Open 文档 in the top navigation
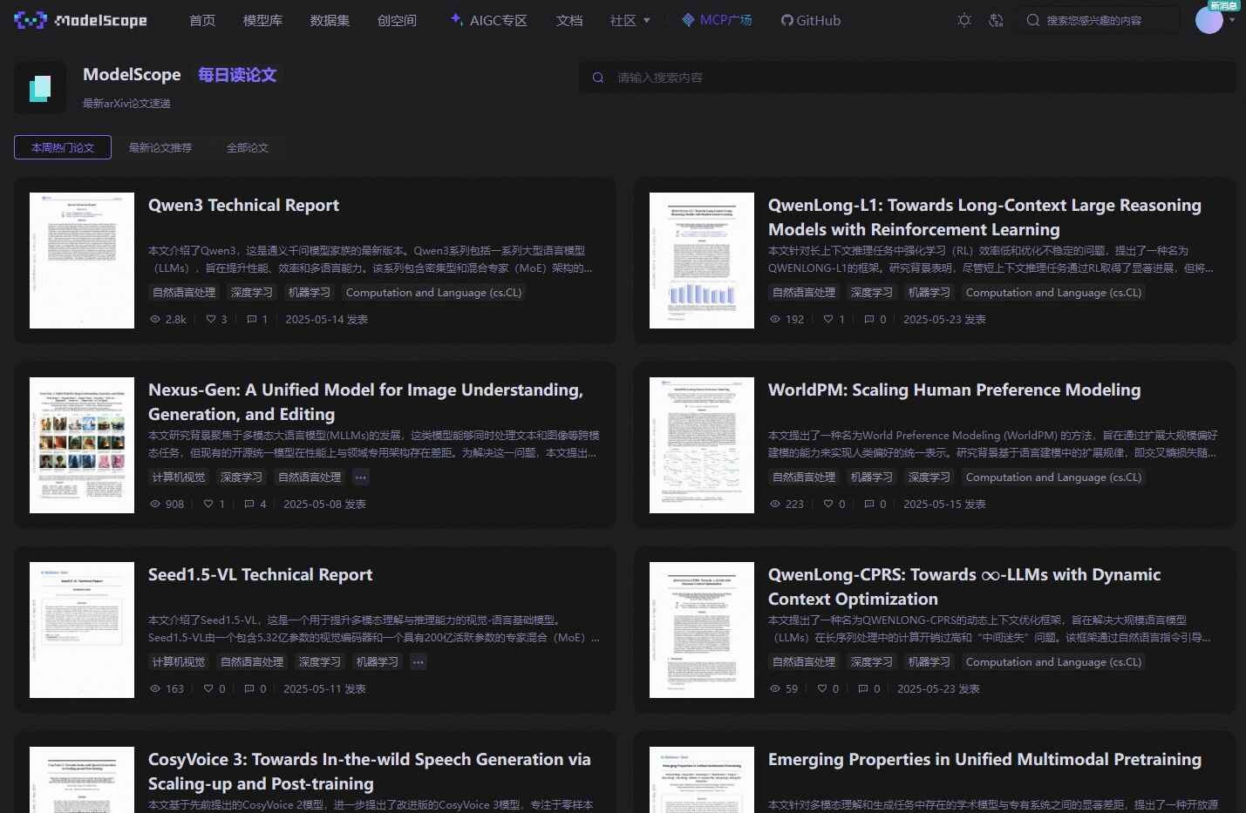1246x813 pixels. point(569,20)
